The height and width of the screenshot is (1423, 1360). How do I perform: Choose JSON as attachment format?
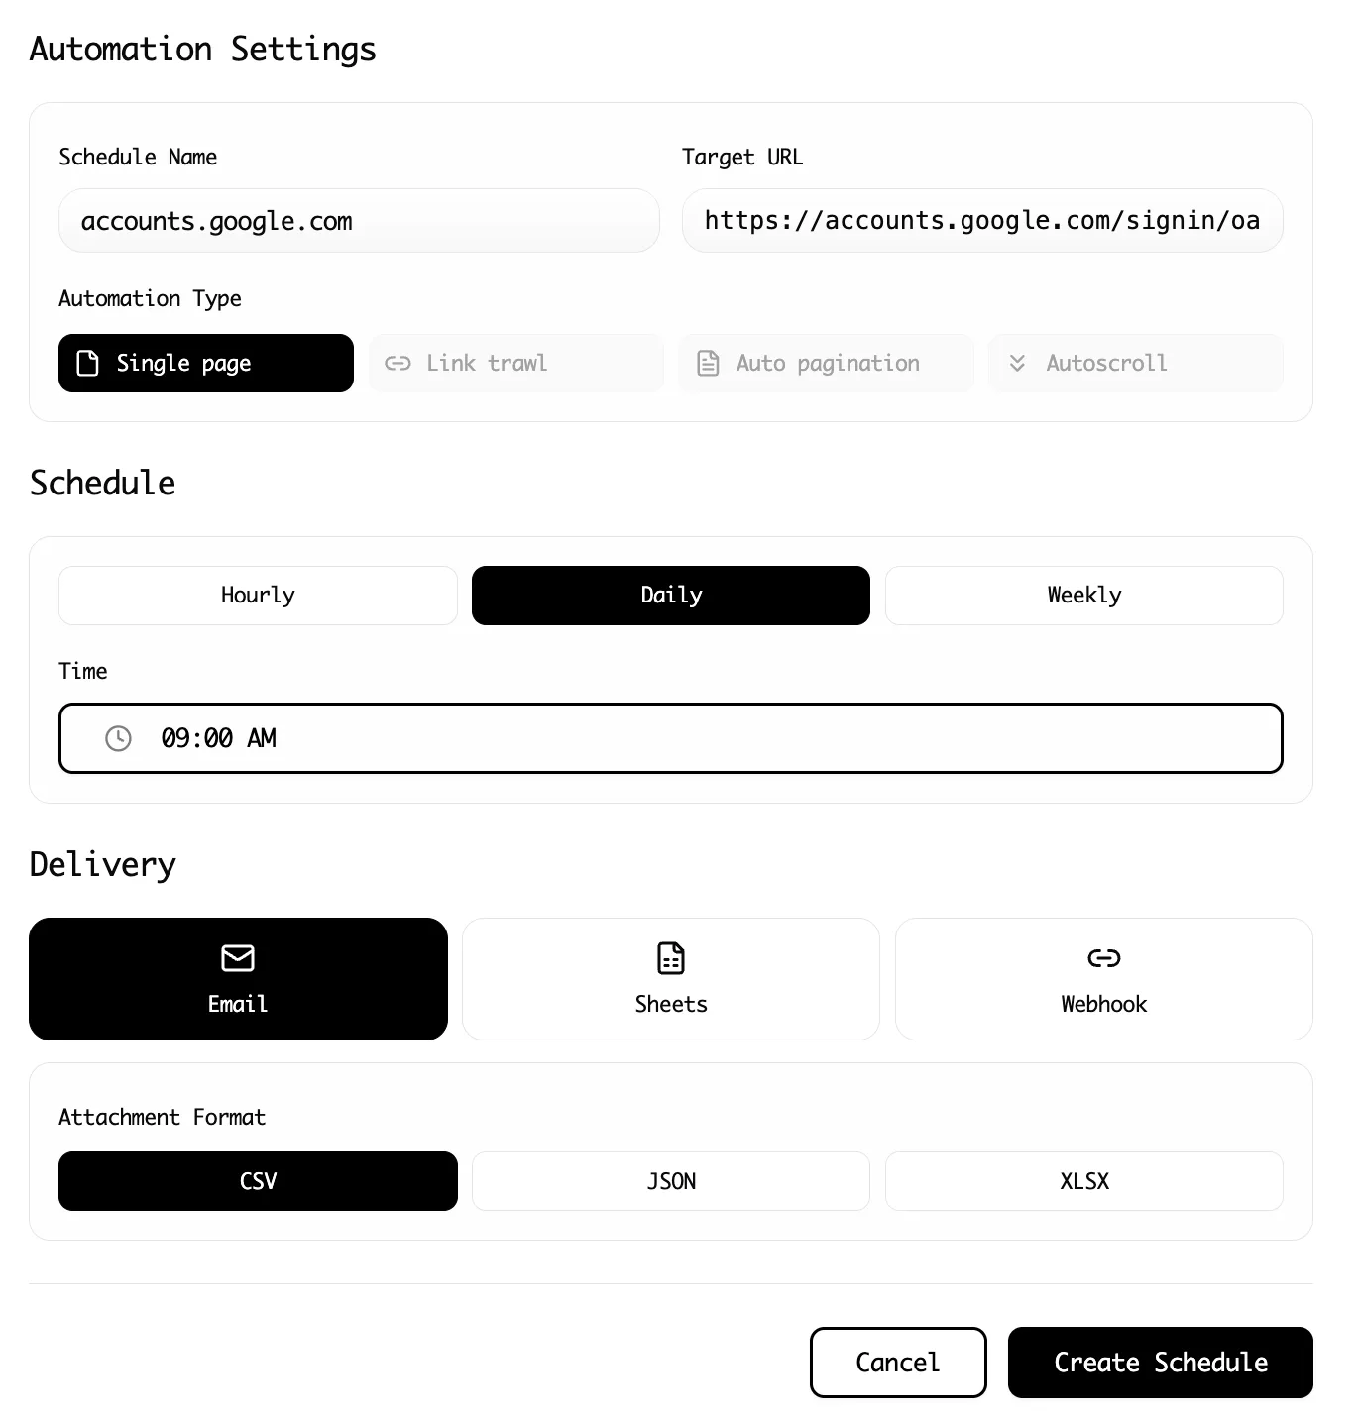670,1181
